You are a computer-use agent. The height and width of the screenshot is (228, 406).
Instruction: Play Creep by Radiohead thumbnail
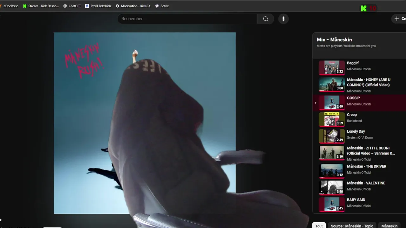click(332, 119)
